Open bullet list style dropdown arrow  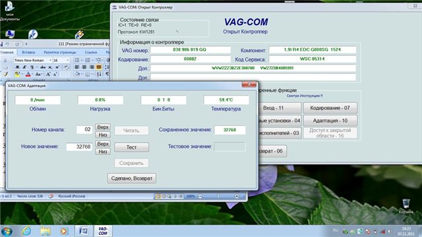82,60
